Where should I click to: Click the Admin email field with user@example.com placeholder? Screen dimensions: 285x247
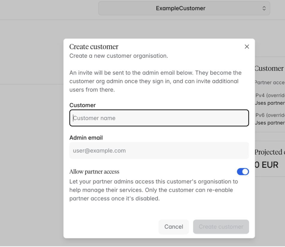(159, 151)
